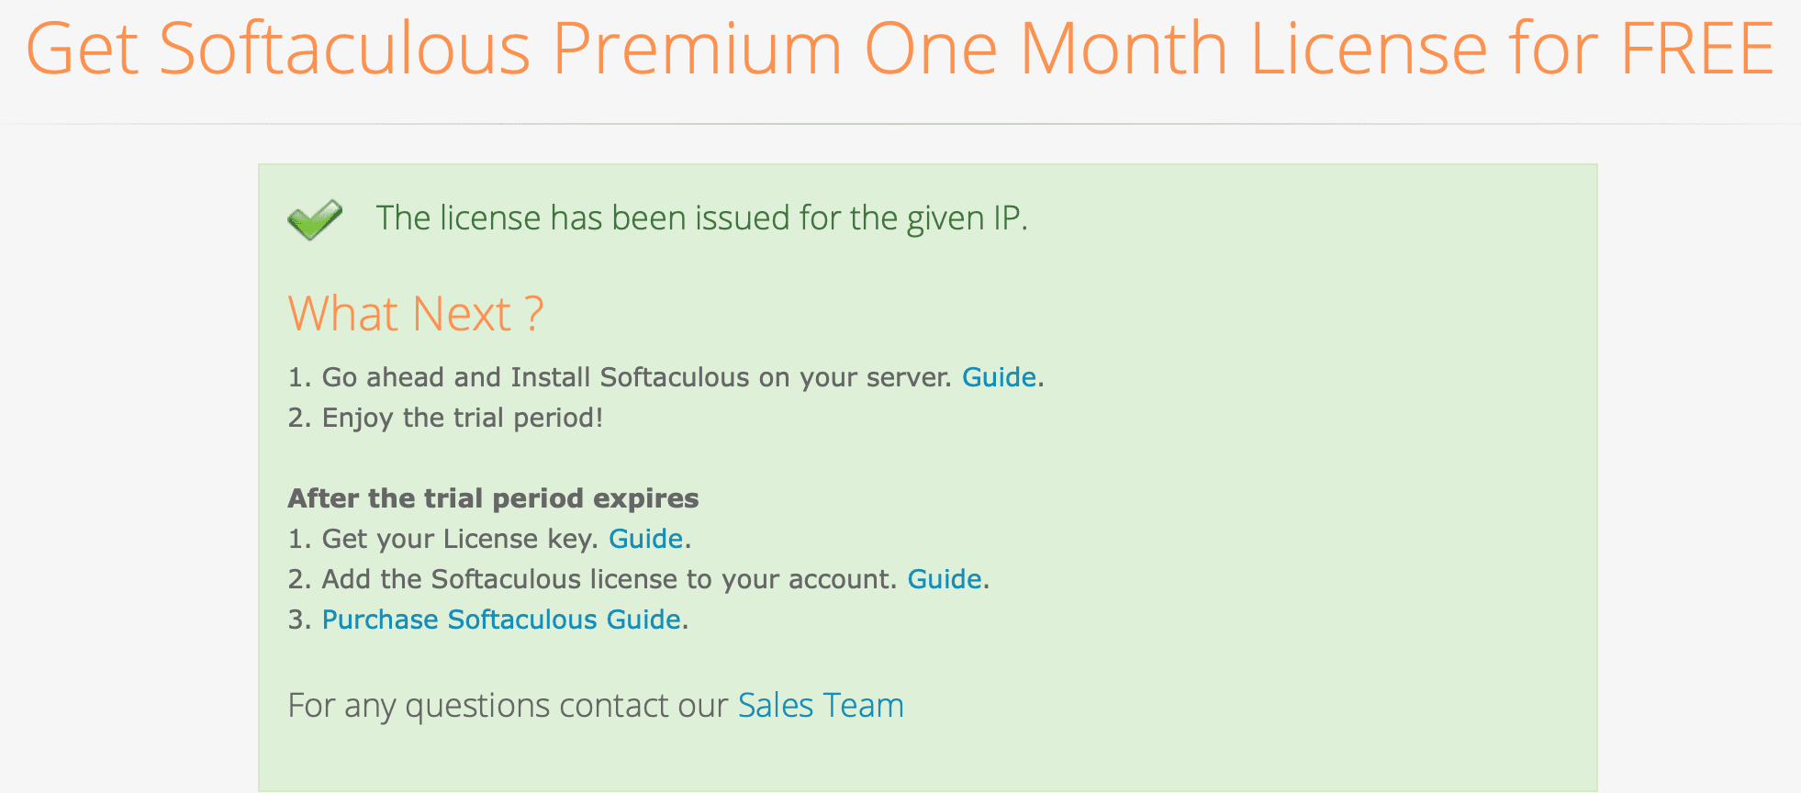Open Guide link for adding license to account
The width and height of the screenshot is (1801, 793).
click(945, 579)
